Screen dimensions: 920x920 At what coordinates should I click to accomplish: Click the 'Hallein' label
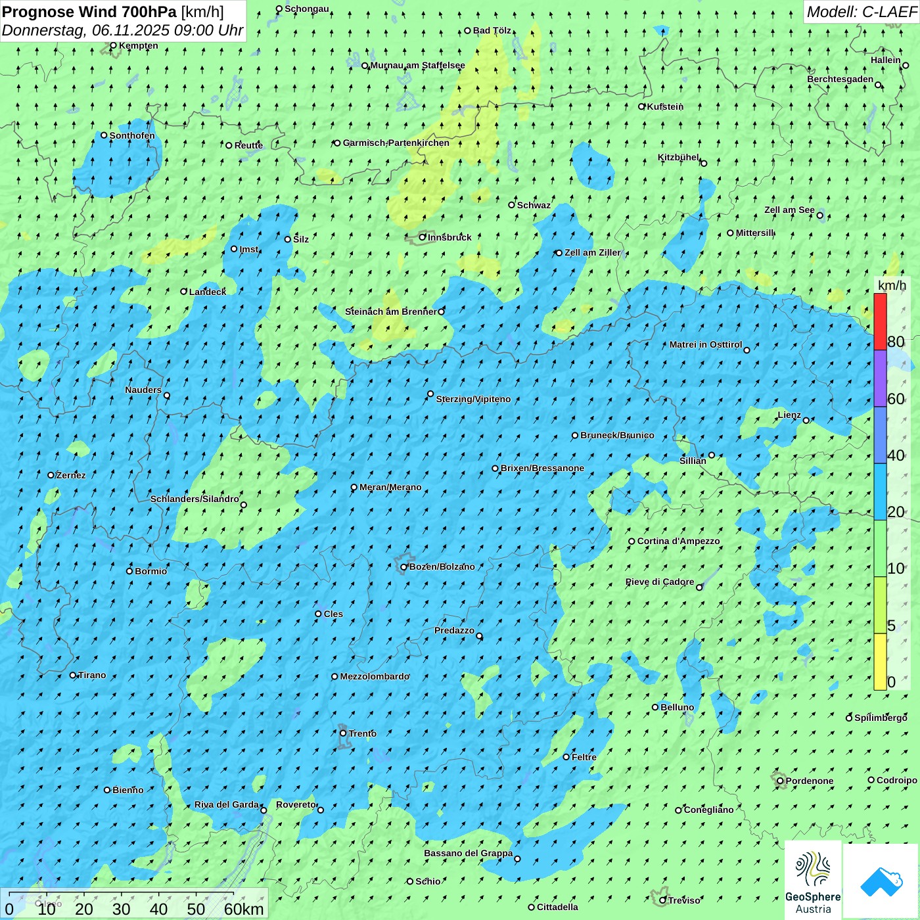pos(886,60)
